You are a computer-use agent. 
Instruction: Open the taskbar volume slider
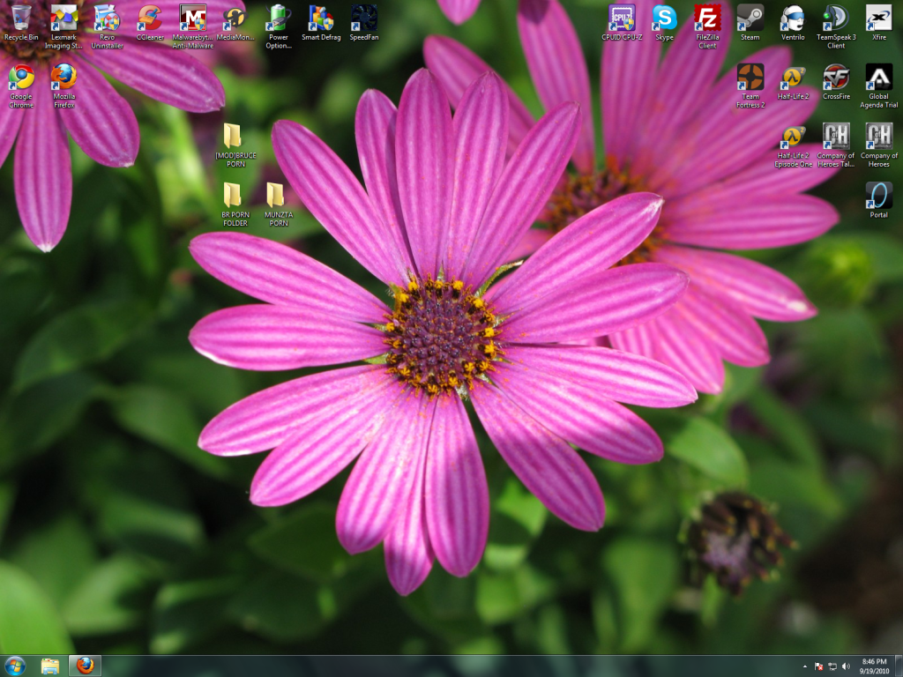tap(846, 667)
